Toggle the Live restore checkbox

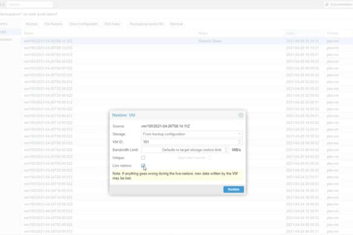(x=143, y=166)
